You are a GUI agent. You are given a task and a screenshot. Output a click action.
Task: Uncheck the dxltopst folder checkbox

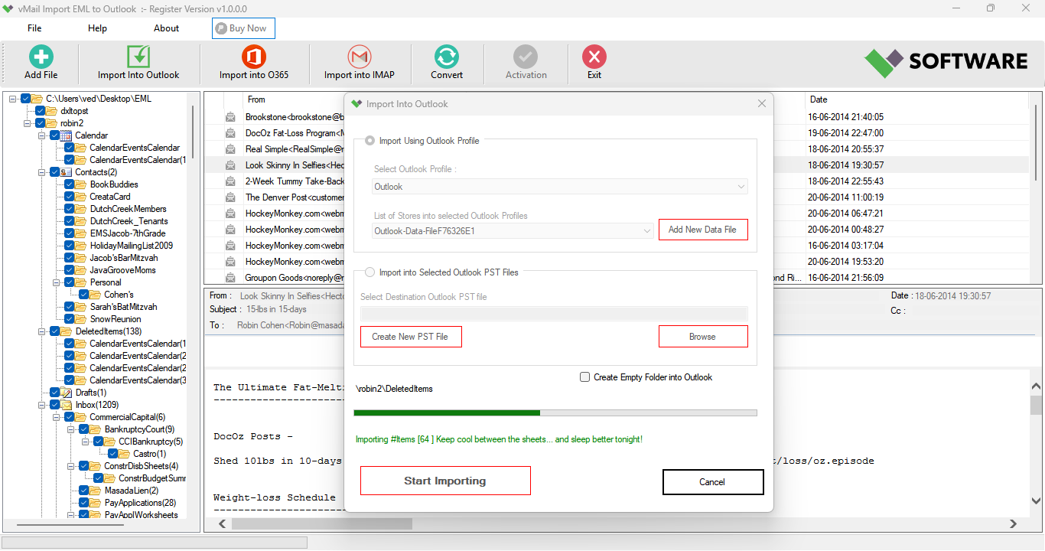point(41,111)
